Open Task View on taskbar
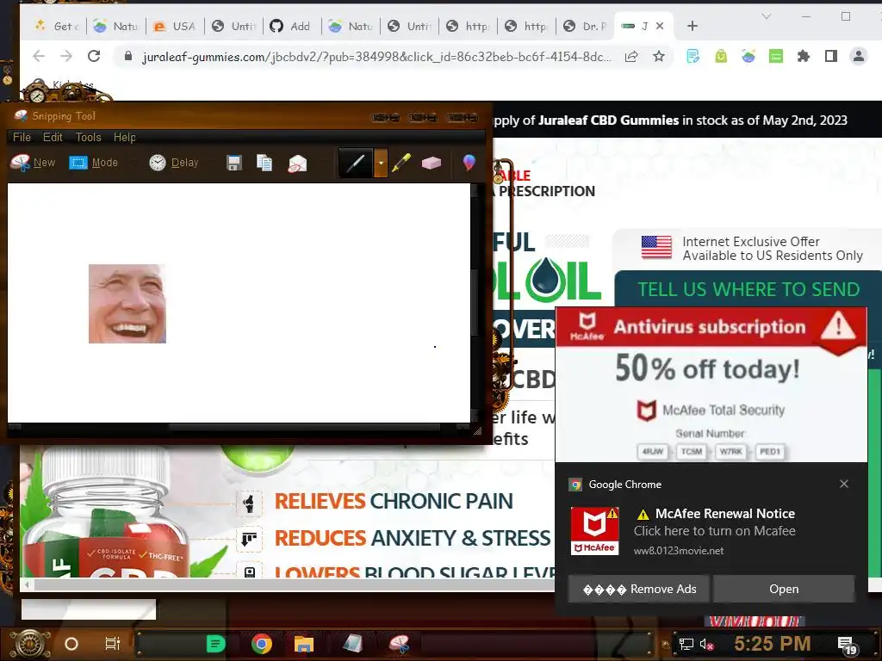882x661 pixels. click(x=113, y=644)
